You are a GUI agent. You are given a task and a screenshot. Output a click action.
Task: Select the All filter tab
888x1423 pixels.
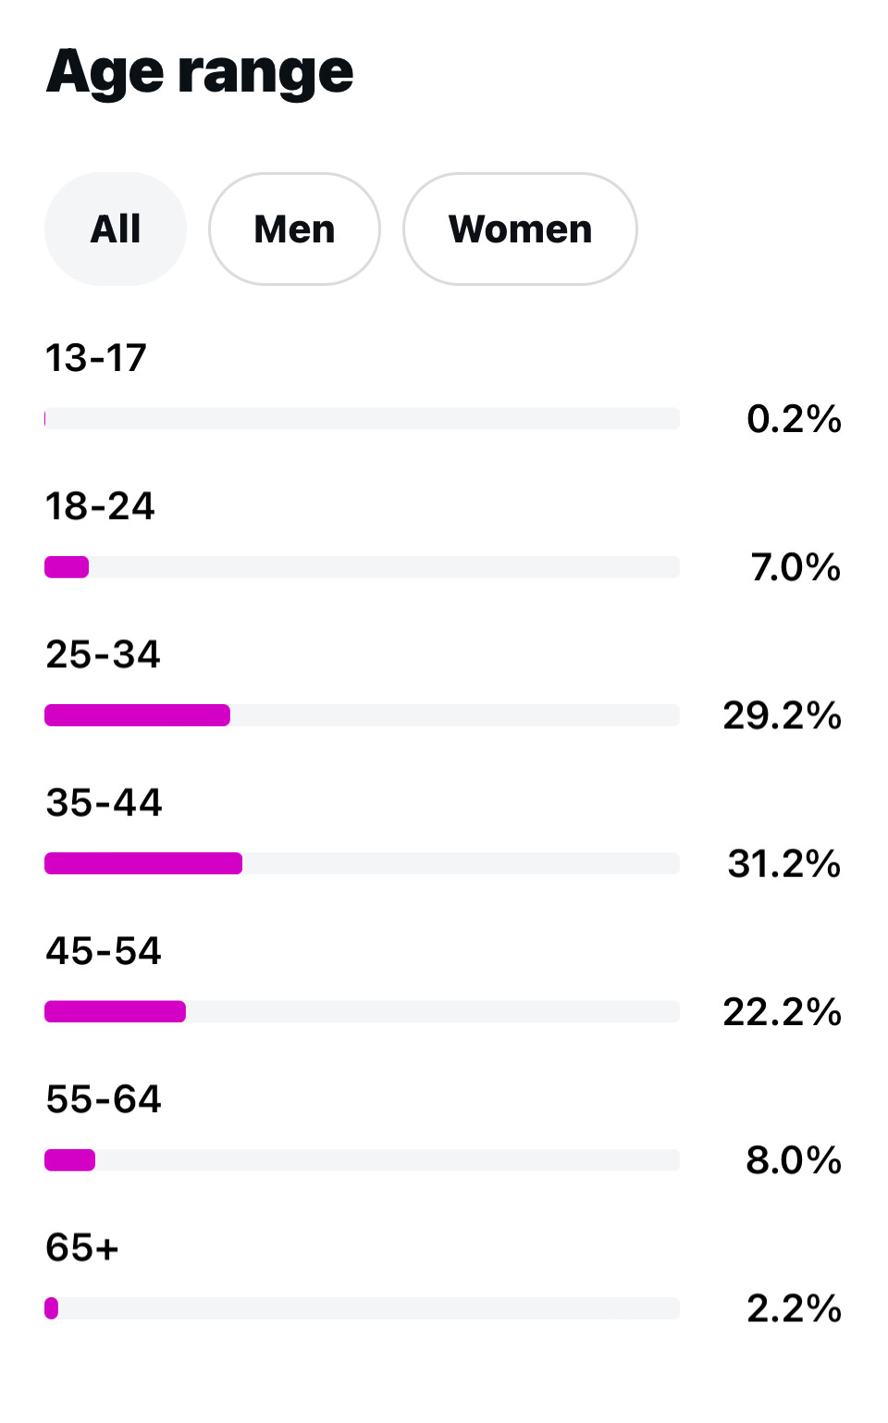click(116, 229)
